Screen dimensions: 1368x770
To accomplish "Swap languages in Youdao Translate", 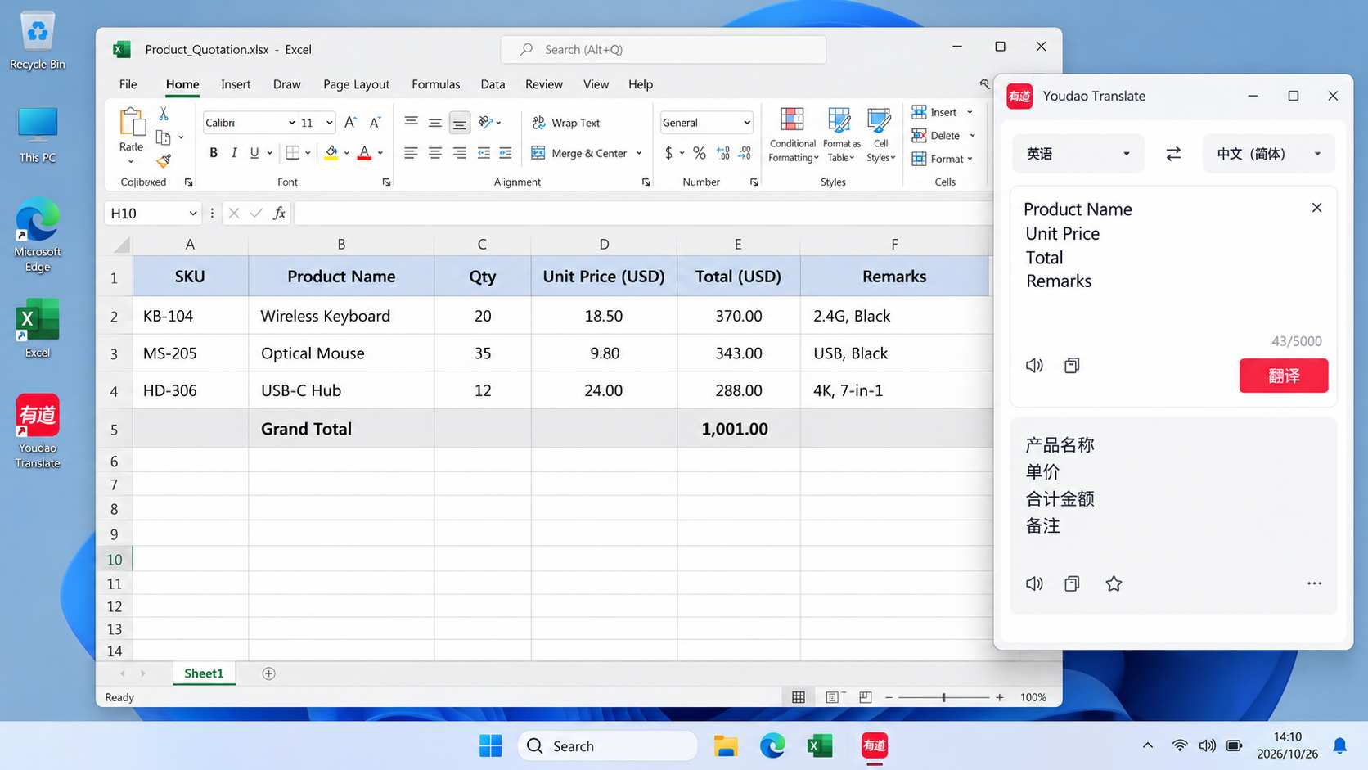I will (x=1173, y=154).
